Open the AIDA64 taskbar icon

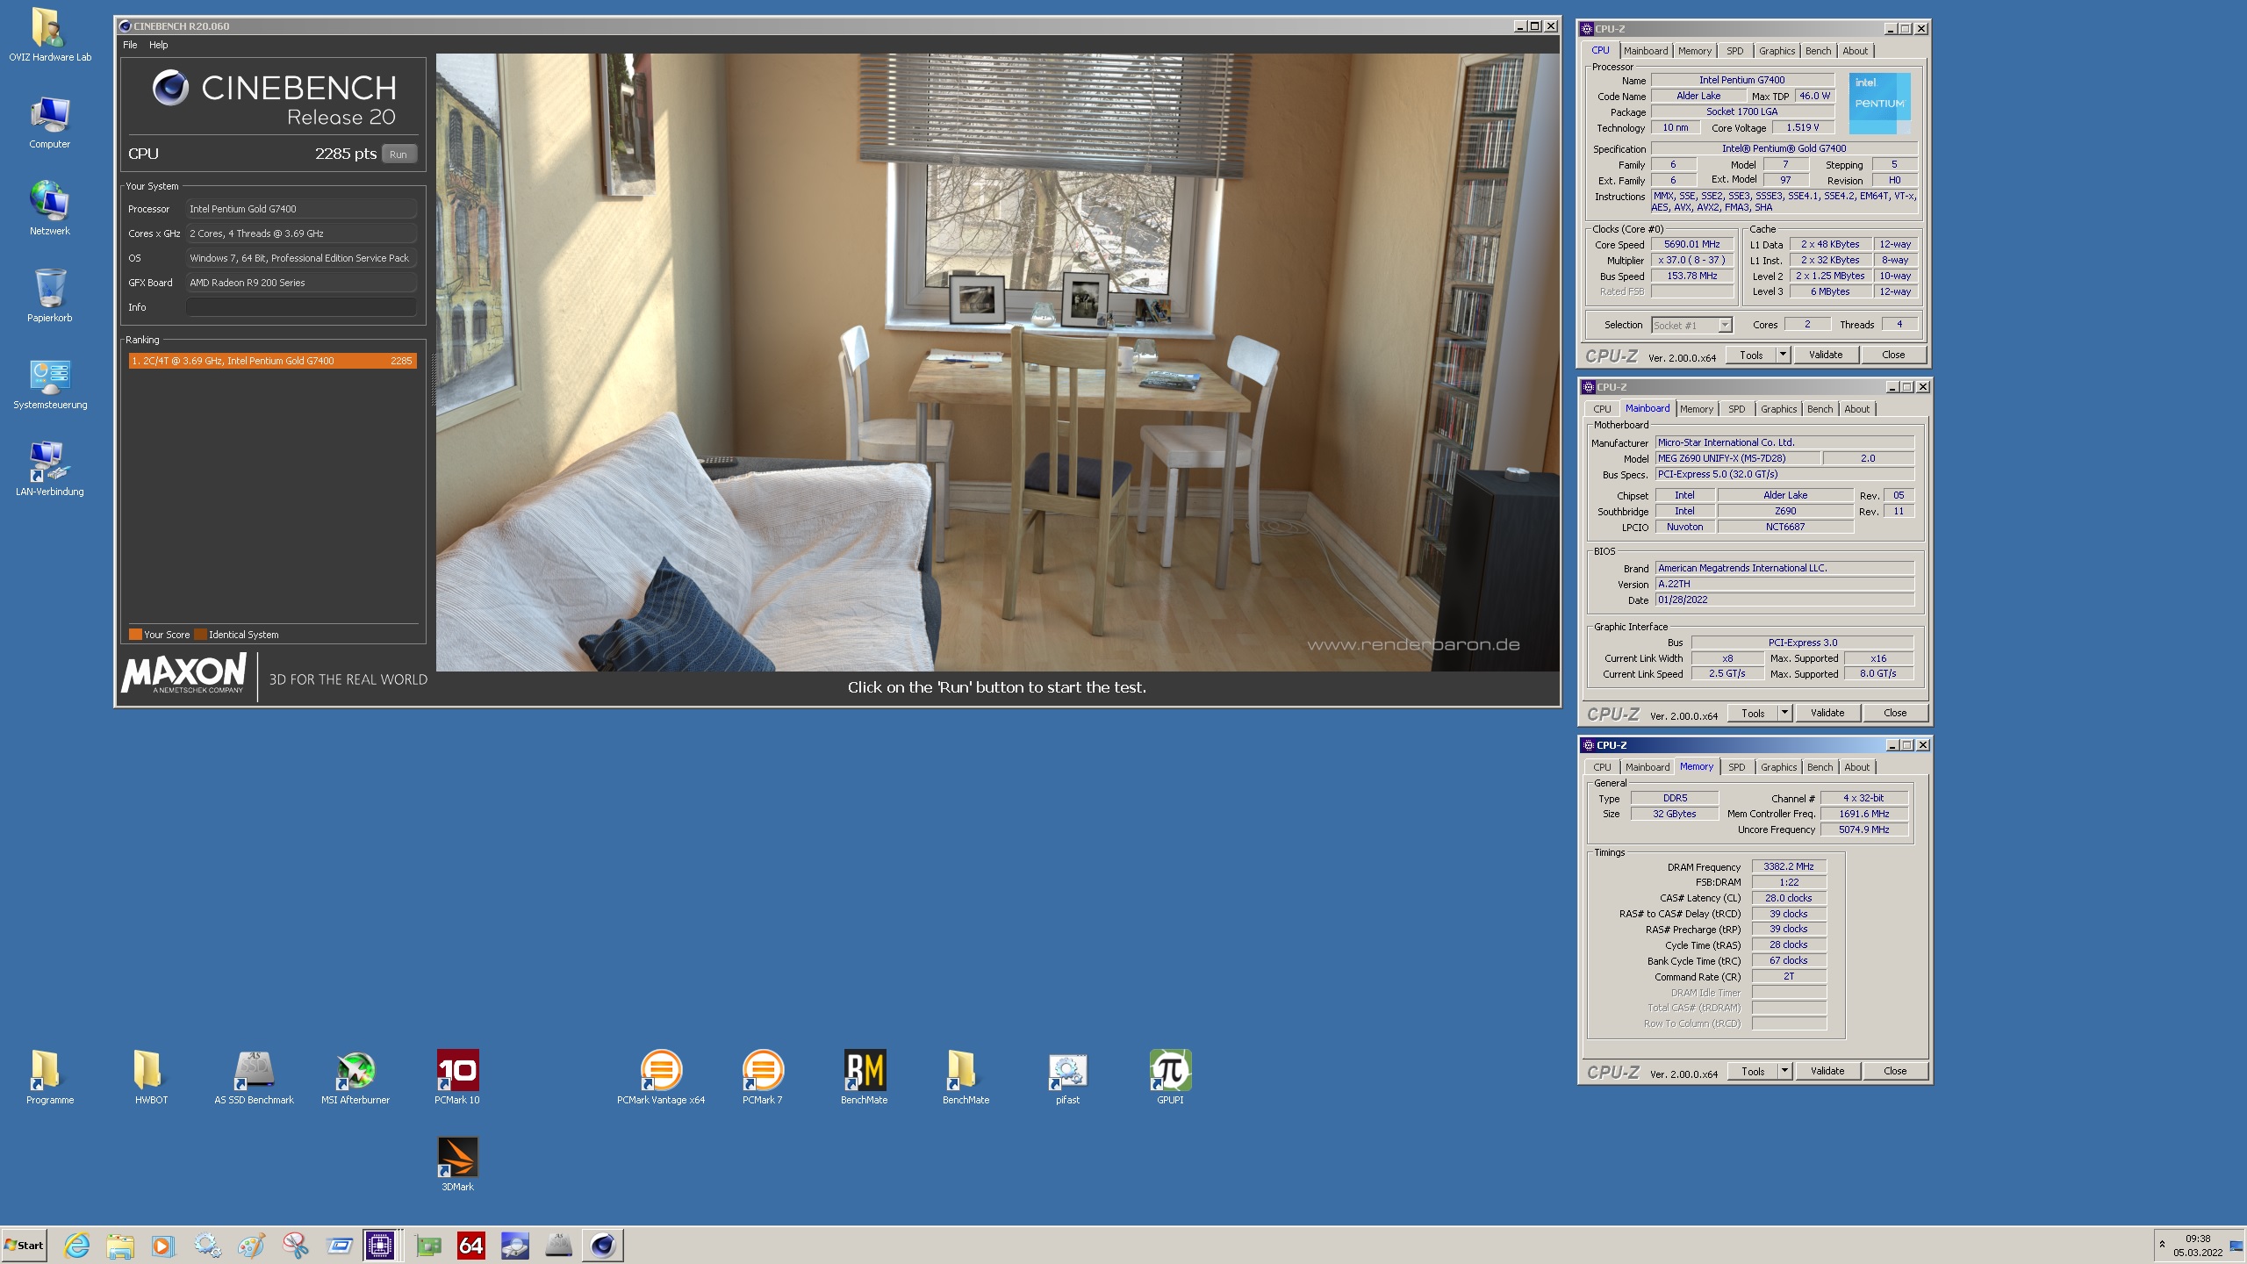coord(471,1246)
